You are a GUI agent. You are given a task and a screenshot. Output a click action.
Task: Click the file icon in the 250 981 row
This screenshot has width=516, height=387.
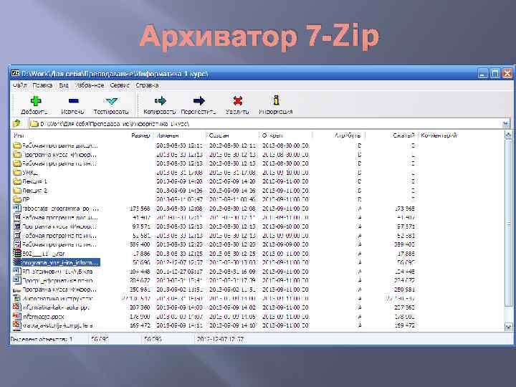[x=17, y=290]
